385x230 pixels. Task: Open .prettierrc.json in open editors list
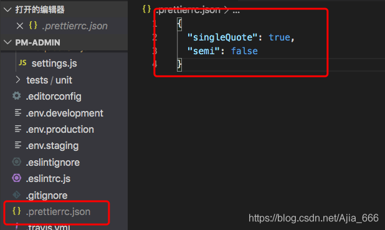pos(75,26)
